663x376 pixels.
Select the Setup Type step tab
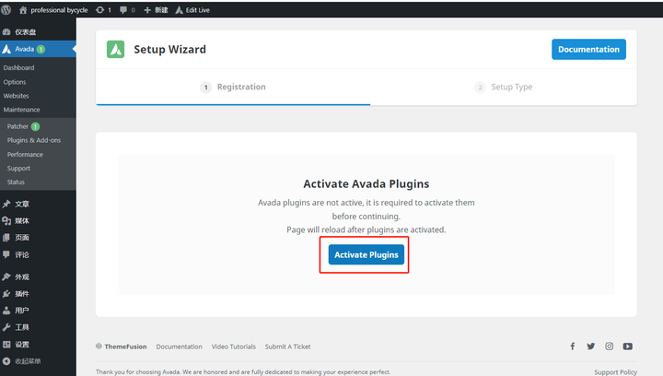(x=503, y=88)
